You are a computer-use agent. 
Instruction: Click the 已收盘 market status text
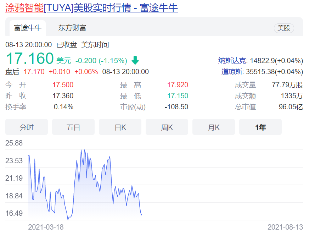pos(67,45)
